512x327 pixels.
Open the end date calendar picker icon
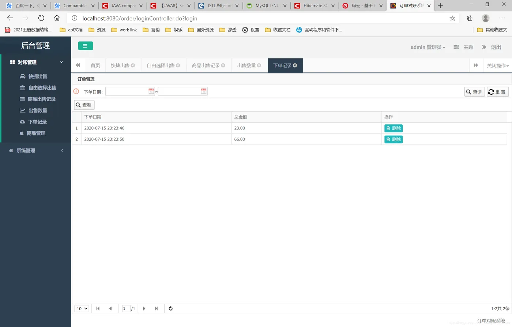point(204,91)
